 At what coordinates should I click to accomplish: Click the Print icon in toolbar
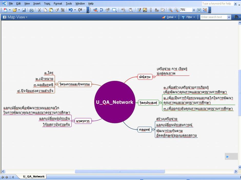pyautogui.click(x=31, y=10)
